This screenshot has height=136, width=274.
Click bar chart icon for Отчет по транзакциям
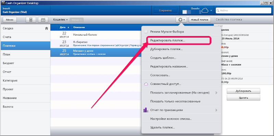[146, 110]
